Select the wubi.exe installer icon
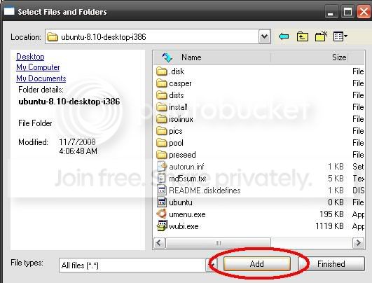This screenshot has width=372, height=283. (162, 226)
